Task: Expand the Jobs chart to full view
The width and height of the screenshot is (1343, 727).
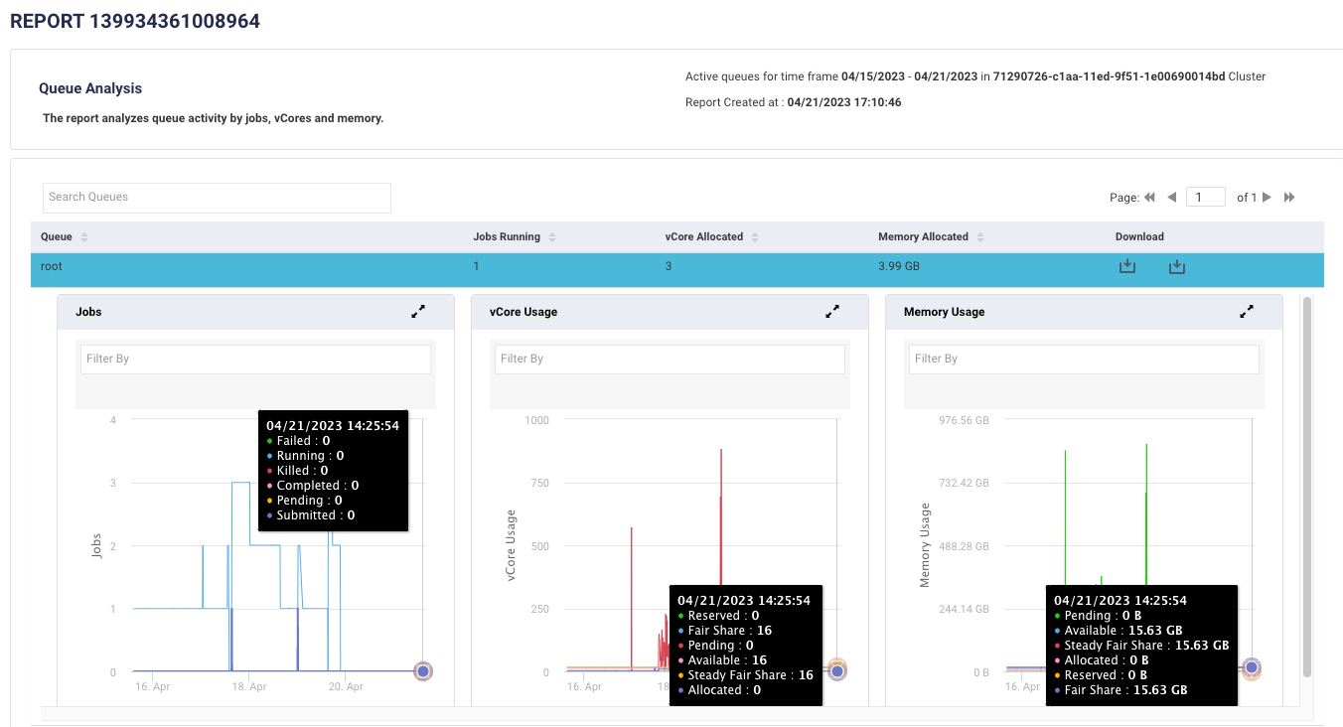Action: 418,312
